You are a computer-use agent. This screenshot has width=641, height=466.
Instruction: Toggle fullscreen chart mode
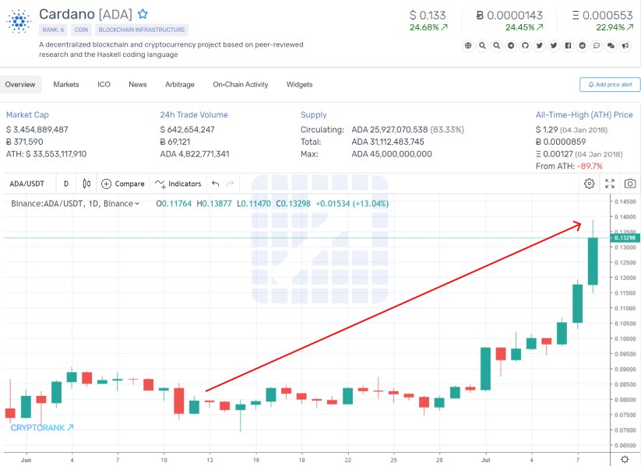click(x=610, y=184)
